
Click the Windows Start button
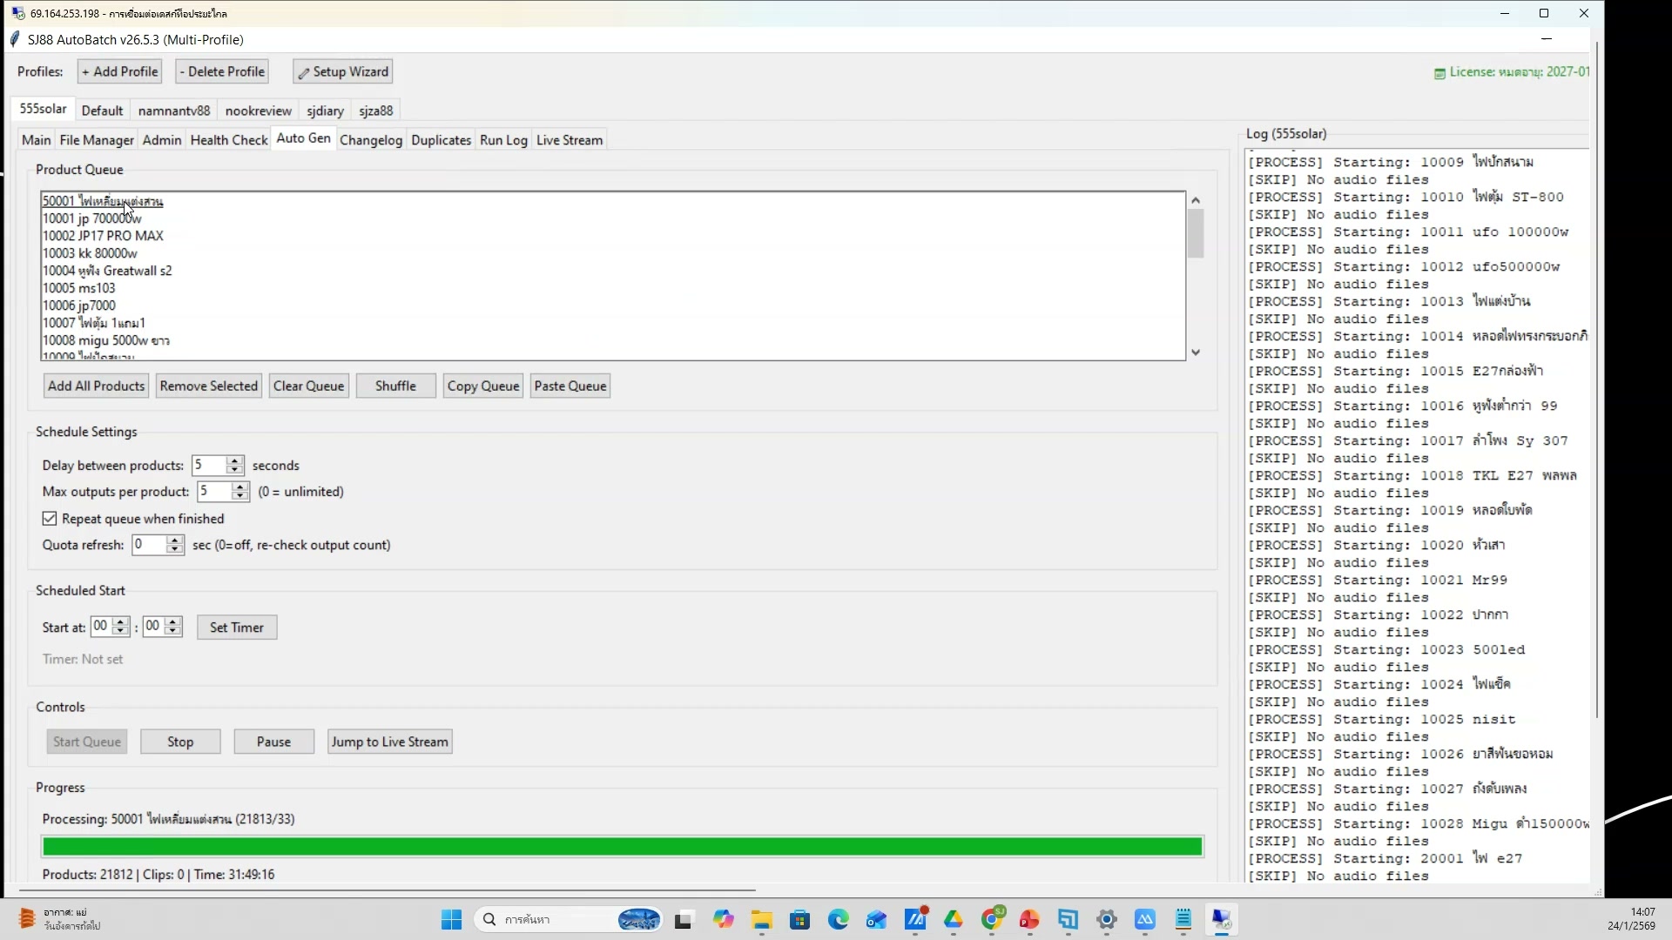(450, 919)
